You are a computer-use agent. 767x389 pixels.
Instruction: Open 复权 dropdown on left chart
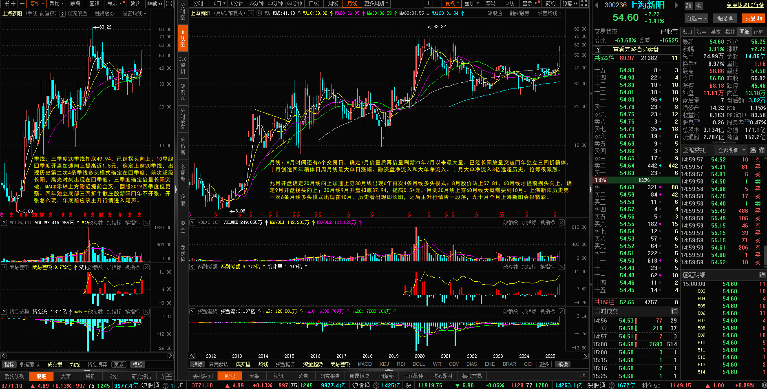37,3
